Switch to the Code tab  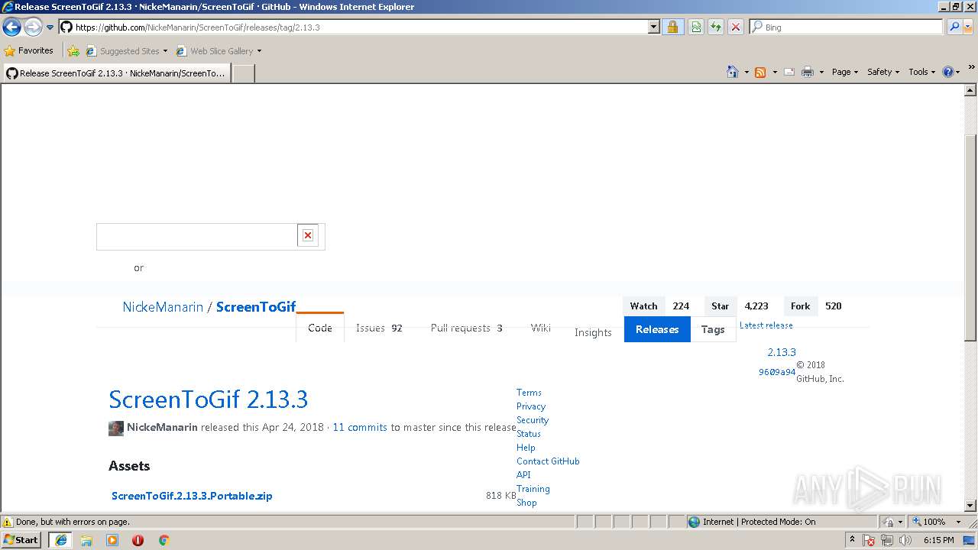pyautogui.click(x=320, y=328)
